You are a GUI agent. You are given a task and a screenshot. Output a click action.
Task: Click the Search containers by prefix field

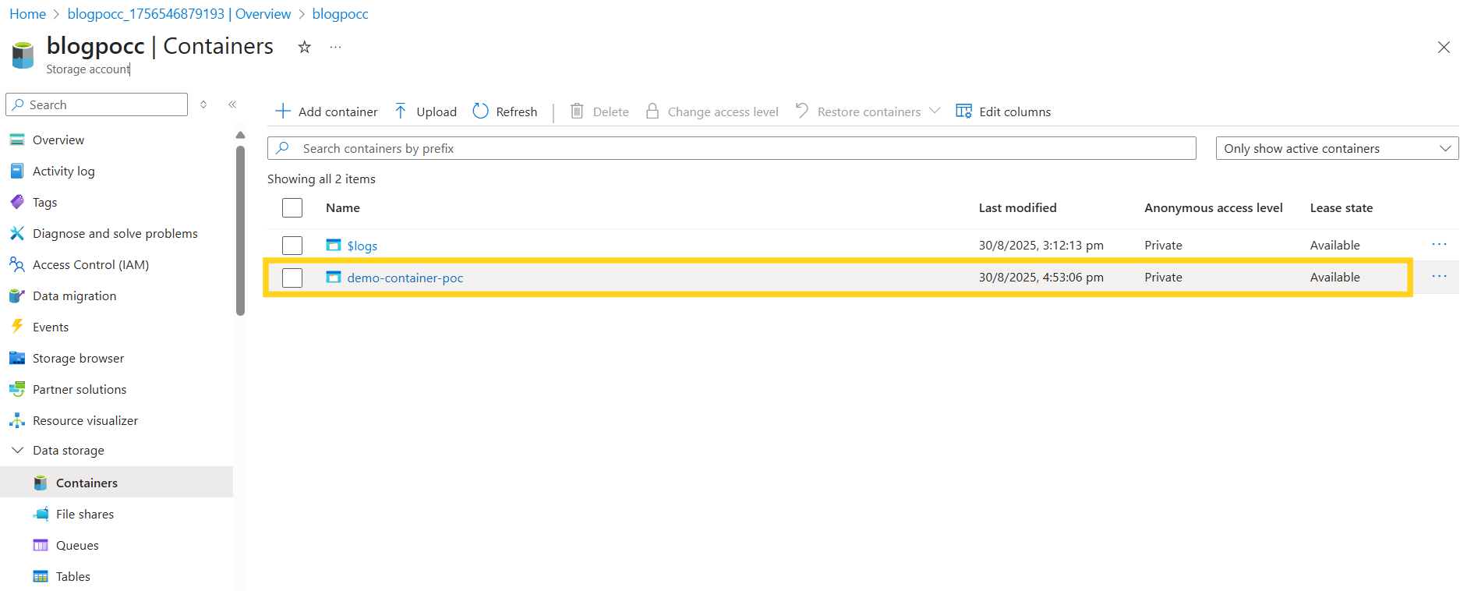point(731,148)
